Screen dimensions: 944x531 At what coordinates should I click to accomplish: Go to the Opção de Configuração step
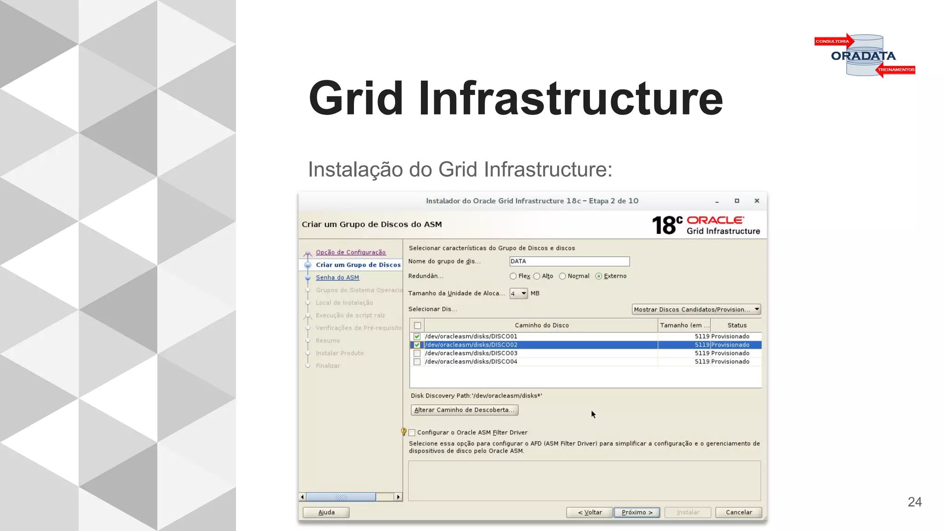click(x=351, y=252)
